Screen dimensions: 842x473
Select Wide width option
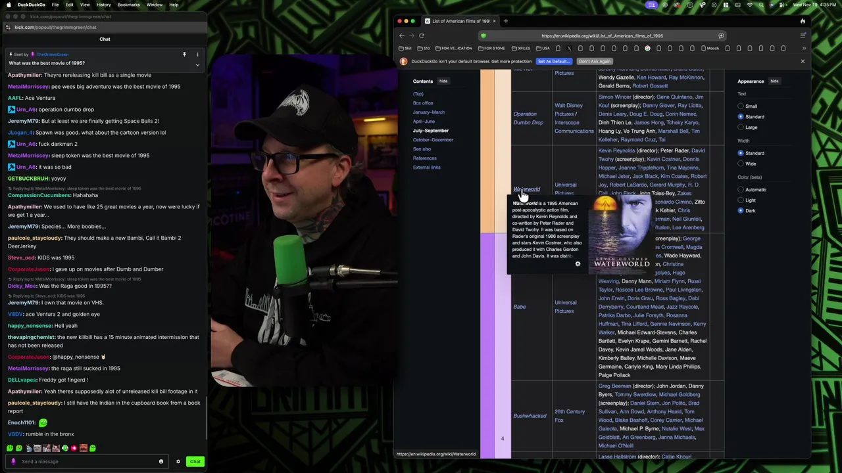[741, 164]
